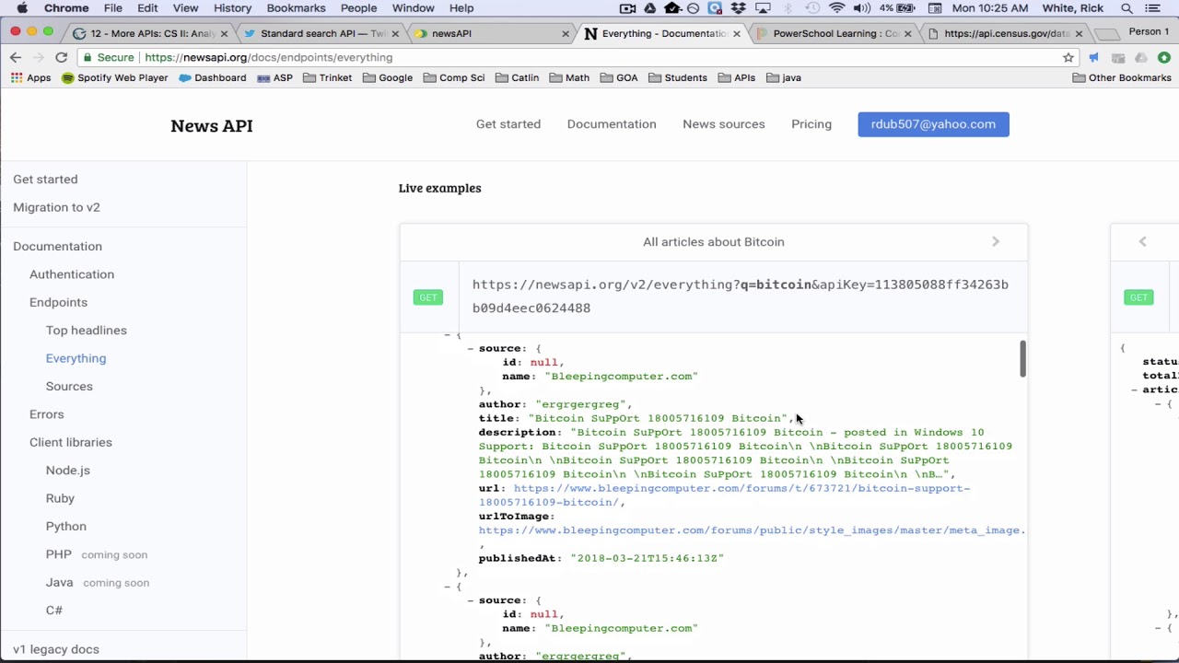The image size is (1179, 663).
Task: Open the Dropbox menu bar icon
Action: [738, 8]
